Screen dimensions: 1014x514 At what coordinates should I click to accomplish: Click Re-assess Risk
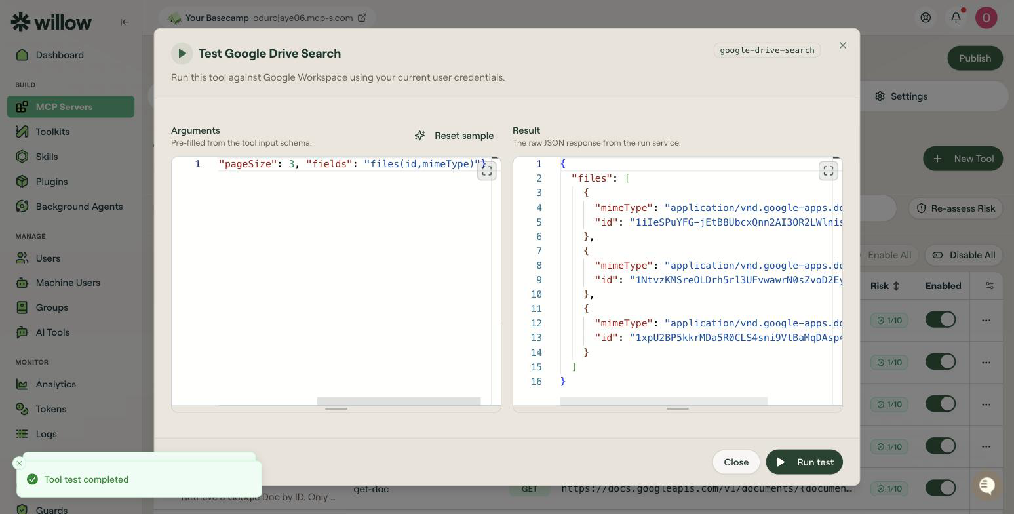click(x=956, y=208)
